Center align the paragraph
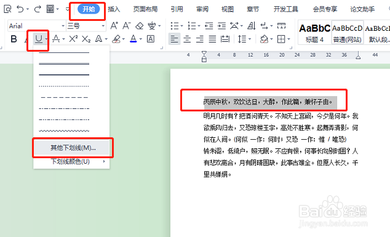Viewport: 390px width, 237px height. click(x=187, y=39)
